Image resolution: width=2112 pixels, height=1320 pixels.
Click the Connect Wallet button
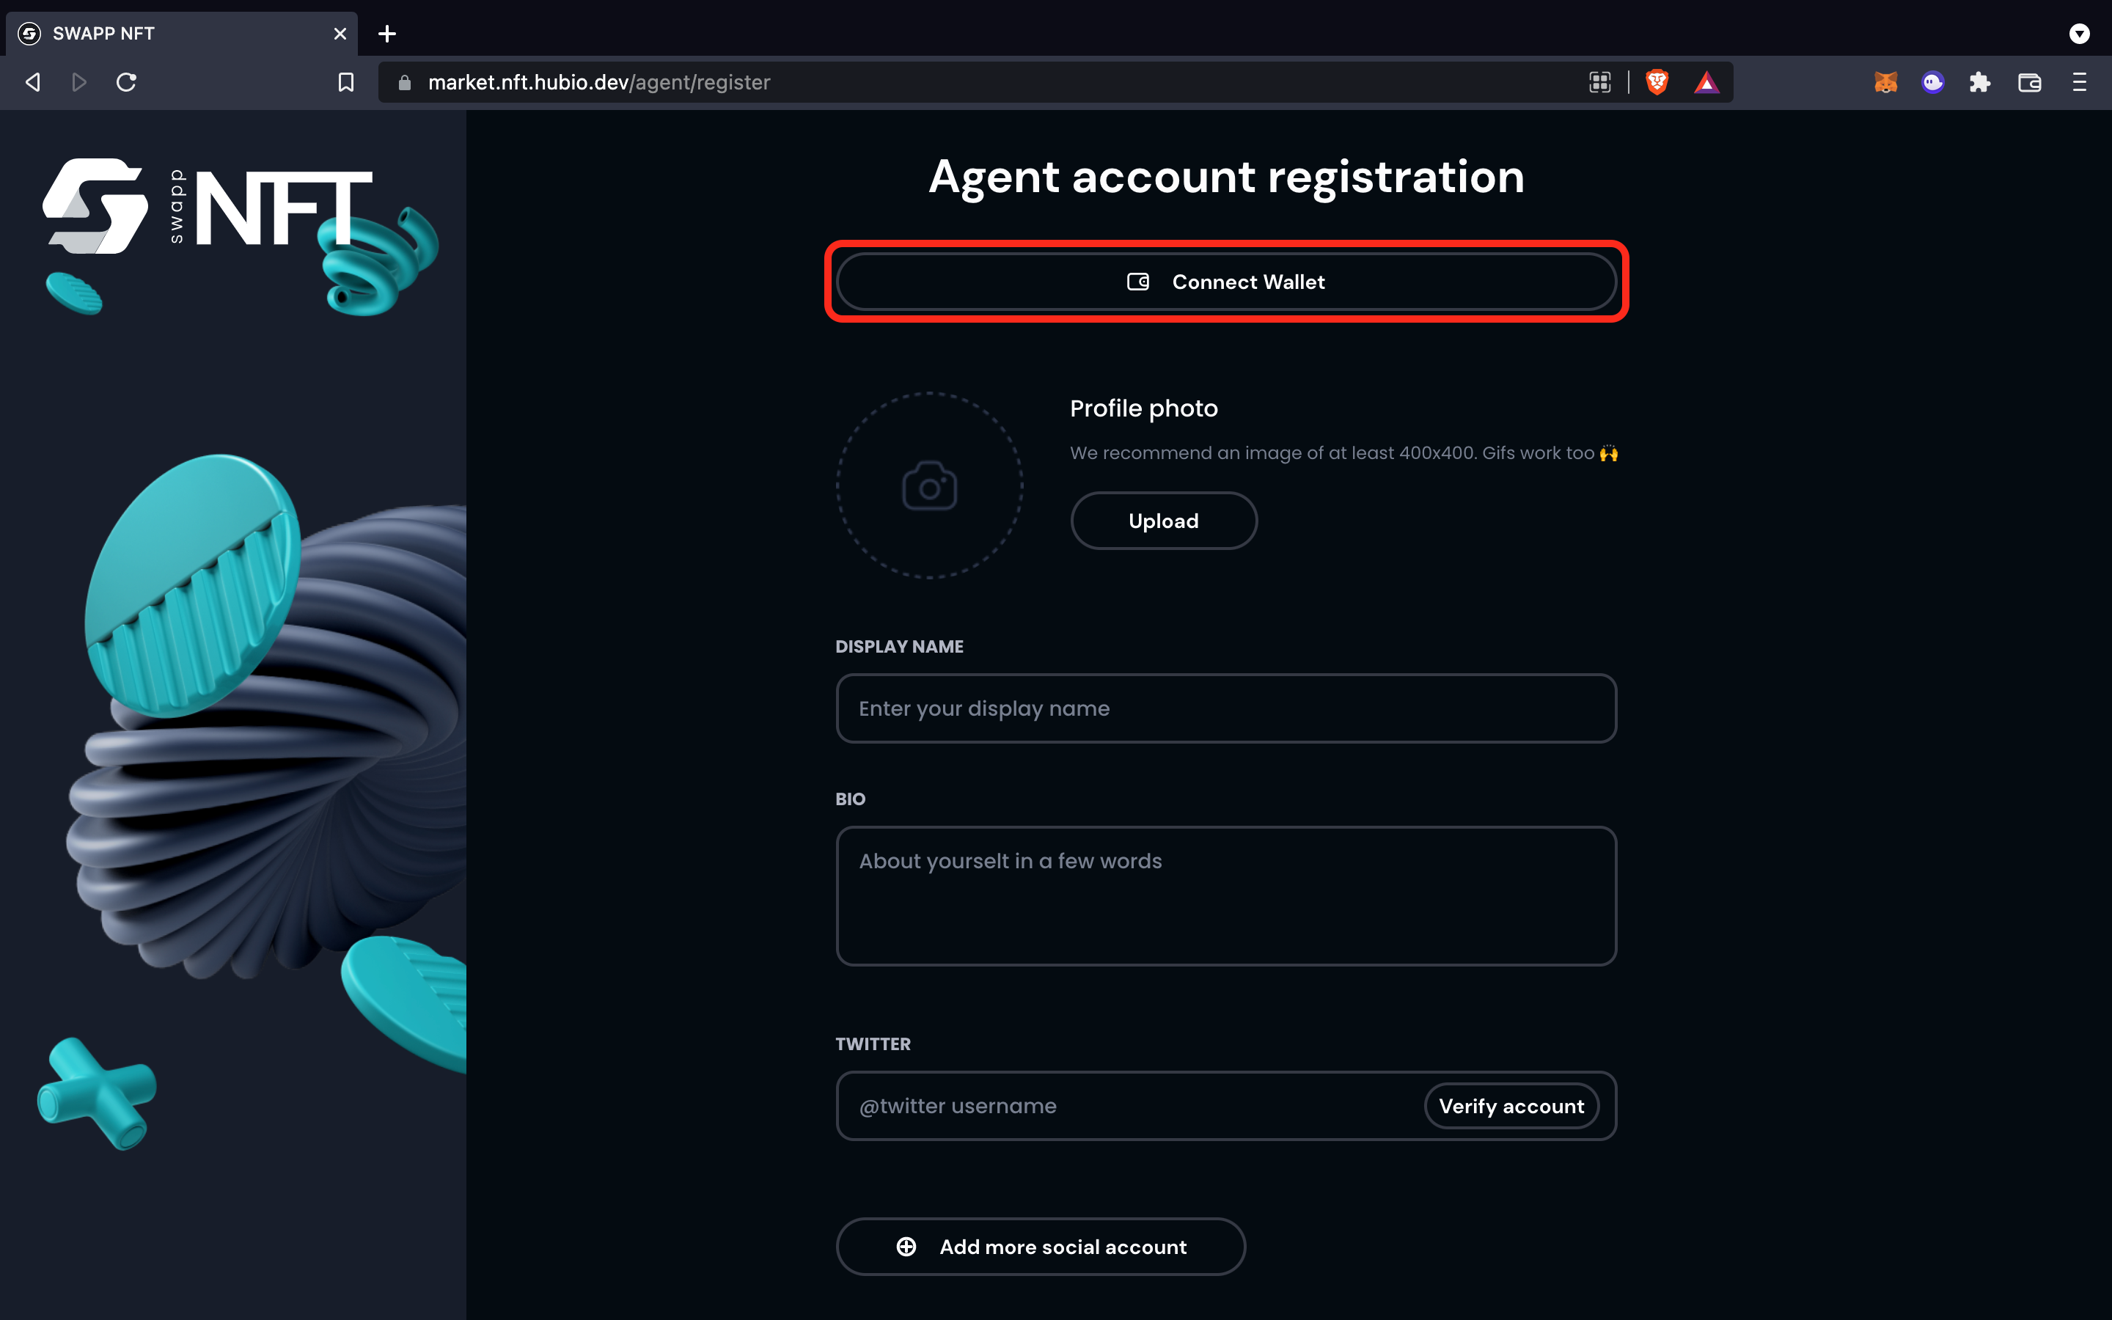[x=1226, y=281]
